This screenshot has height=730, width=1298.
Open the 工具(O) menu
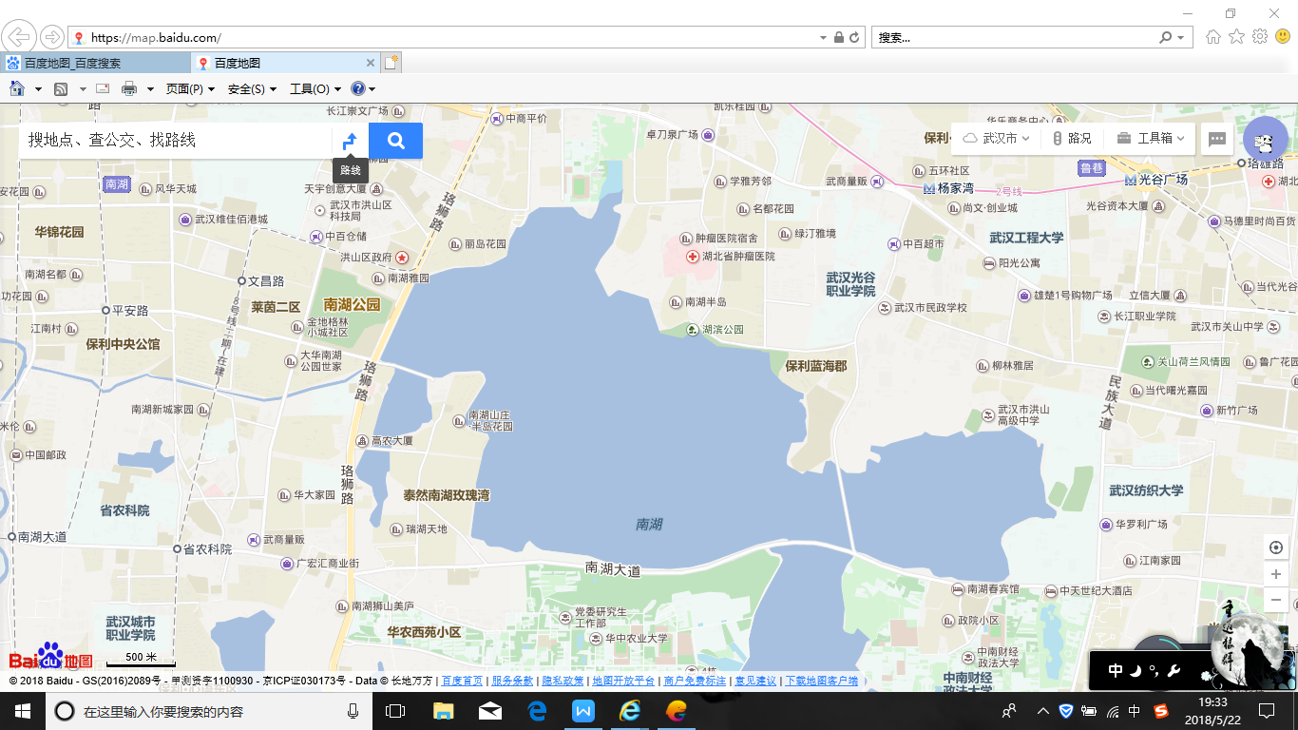(x=315, y=88)
